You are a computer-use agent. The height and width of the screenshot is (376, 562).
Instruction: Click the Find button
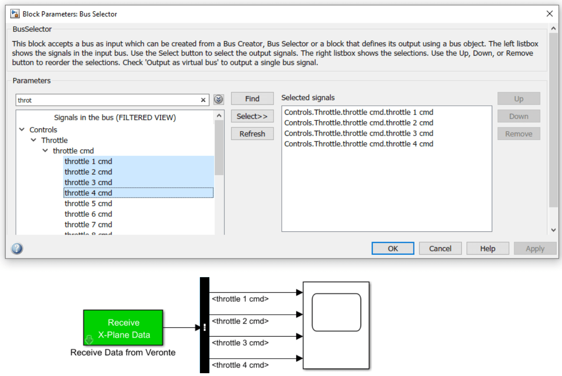point(252,99)
